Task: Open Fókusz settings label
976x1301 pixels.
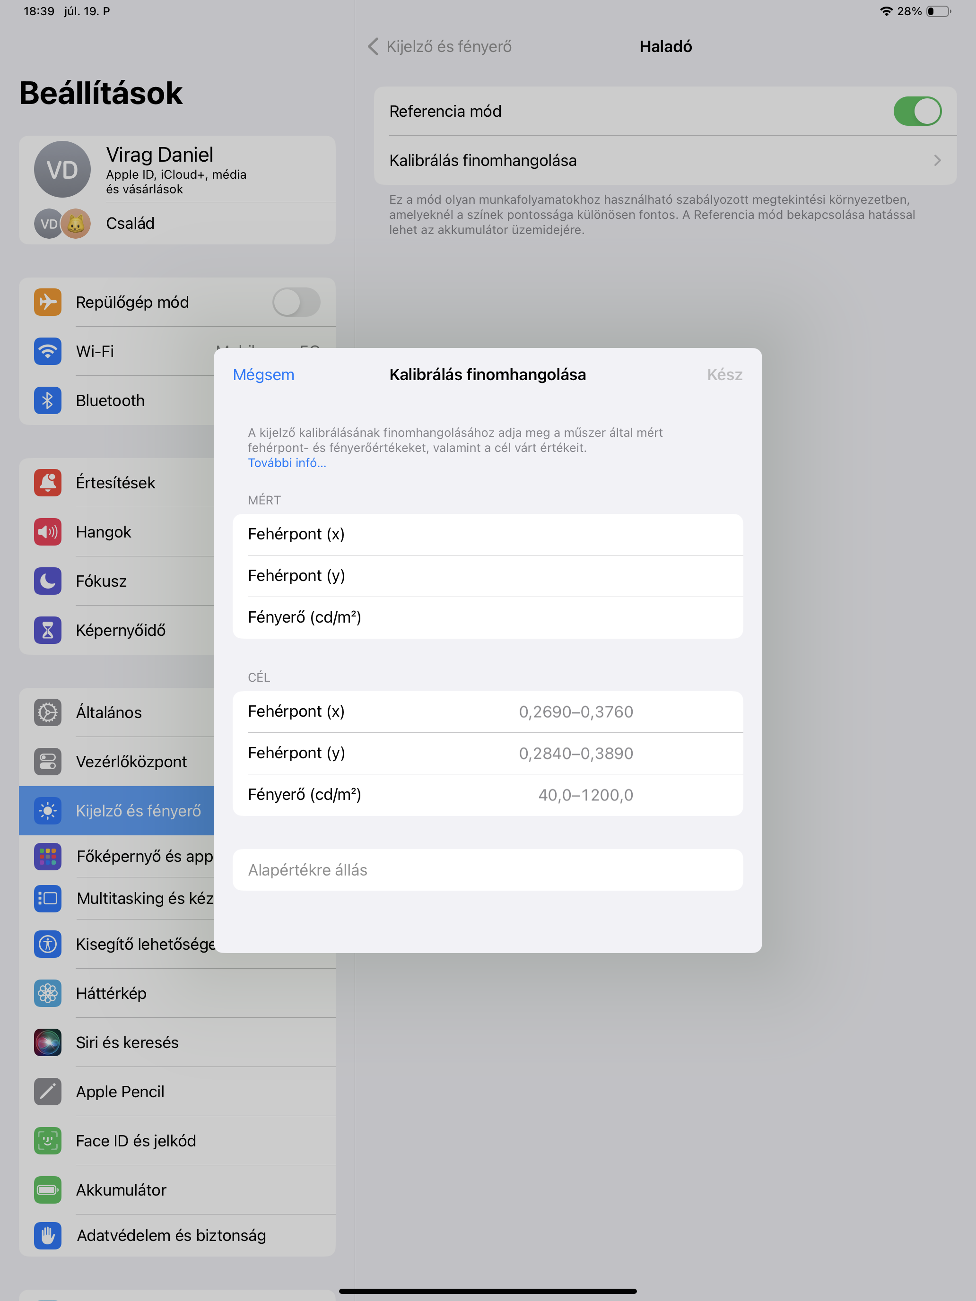Action: pos(101,581)
